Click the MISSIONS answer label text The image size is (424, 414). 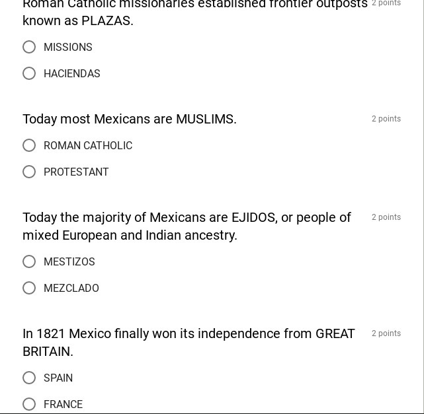[x=68, y=48]
